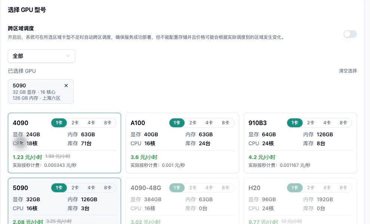Pick 1卡 for the 5090 card
Screen dimensions: 370x224
coord(59,188)
